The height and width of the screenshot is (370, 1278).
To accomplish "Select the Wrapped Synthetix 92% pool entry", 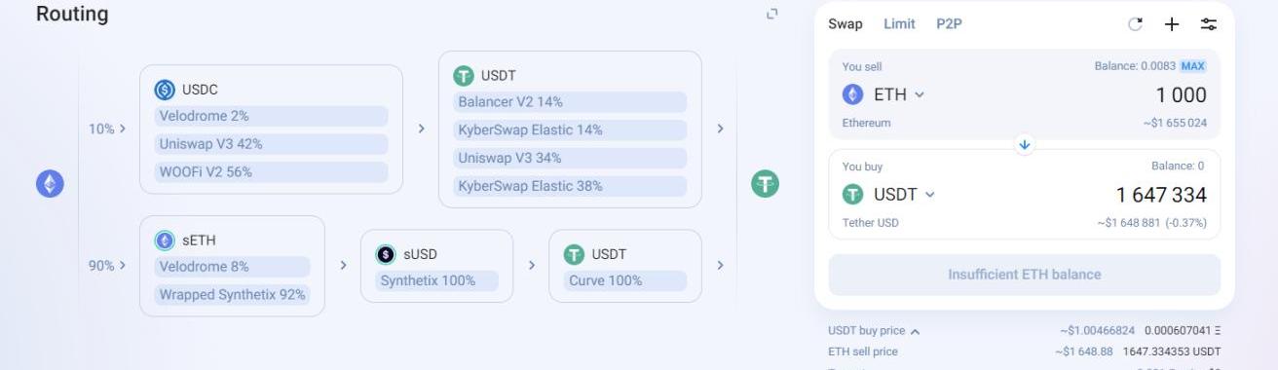I will 232,294.
